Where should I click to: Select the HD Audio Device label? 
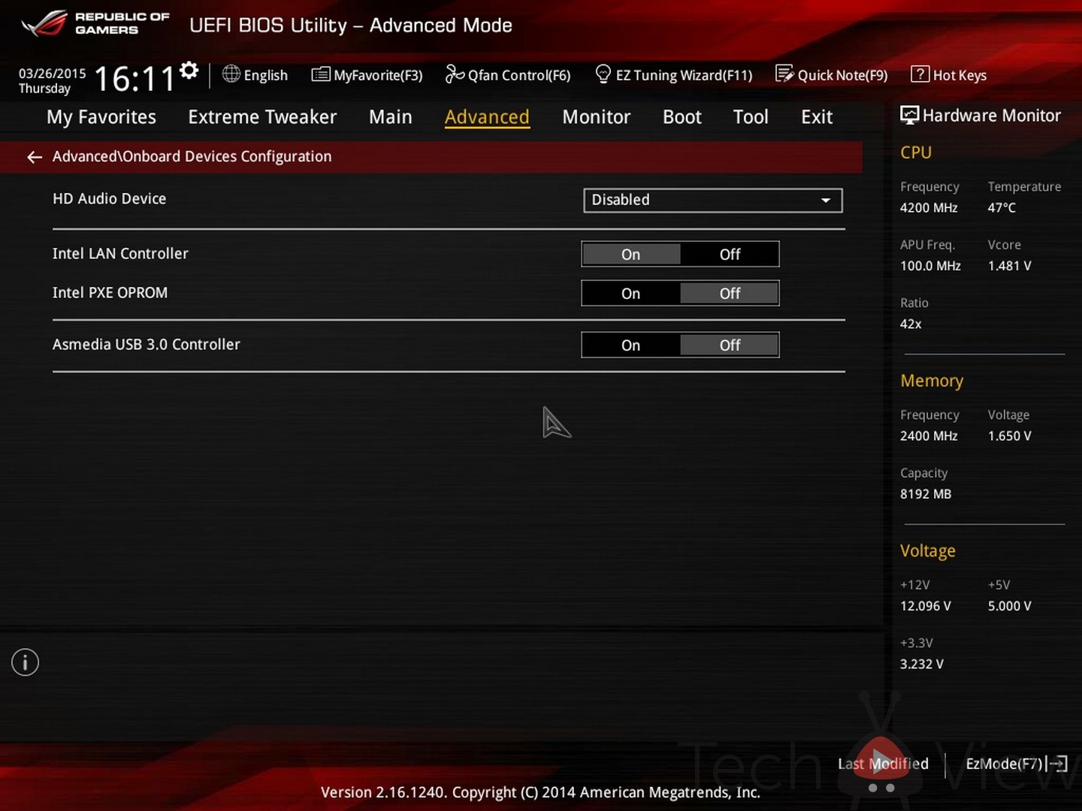pos(109,199)
